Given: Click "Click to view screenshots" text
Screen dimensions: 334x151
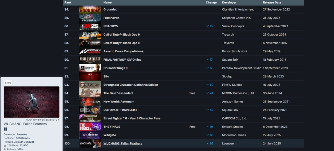Looking at the screenshot, I should click(43, 120).
